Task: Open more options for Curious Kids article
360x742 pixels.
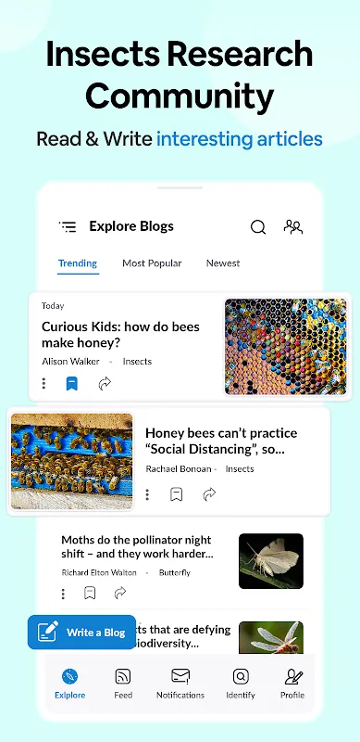Action: [x=43, y=383]
